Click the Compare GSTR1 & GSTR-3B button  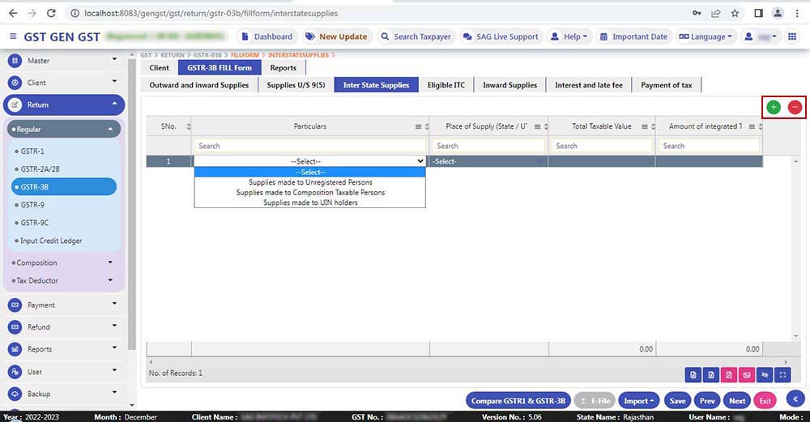point(518,401)
